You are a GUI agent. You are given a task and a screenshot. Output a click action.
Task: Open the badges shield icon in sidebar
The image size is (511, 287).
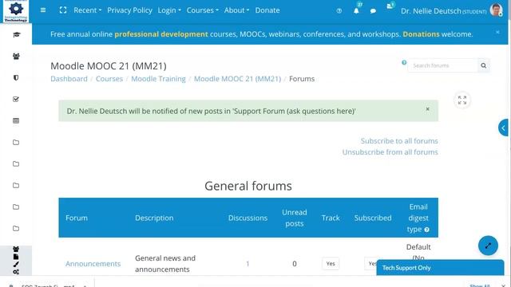[x=16, y=78]
